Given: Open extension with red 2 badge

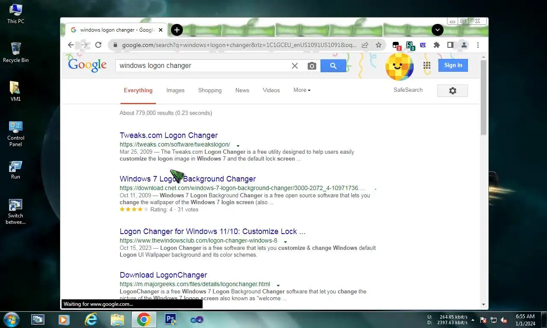Looking at the screenshot, I should [396, 45].
